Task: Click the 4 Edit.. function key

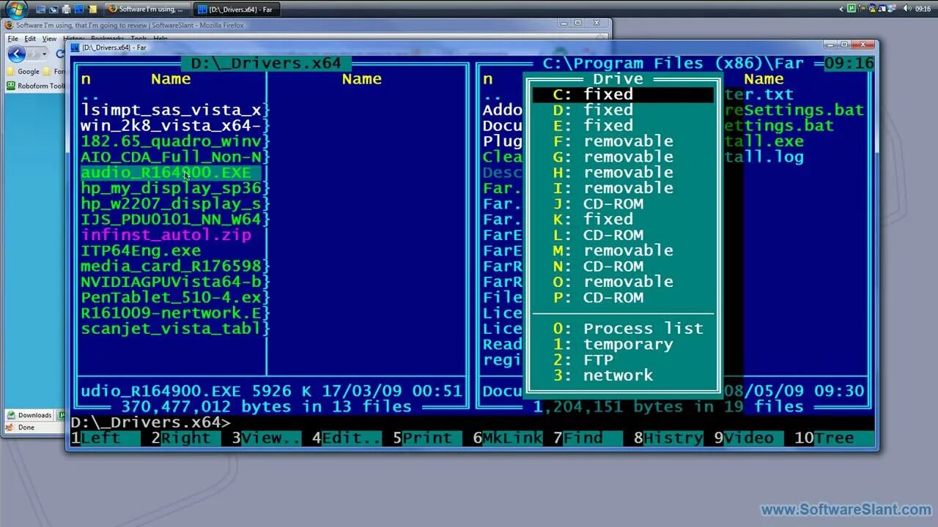Action: tap(347, 438)
